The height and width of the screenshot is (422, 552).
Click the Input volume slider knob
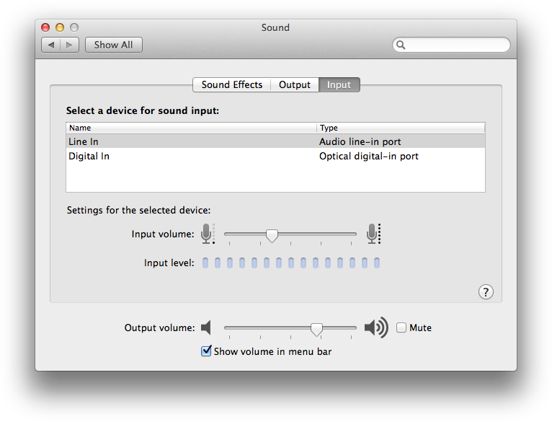[x=272, y=234]
